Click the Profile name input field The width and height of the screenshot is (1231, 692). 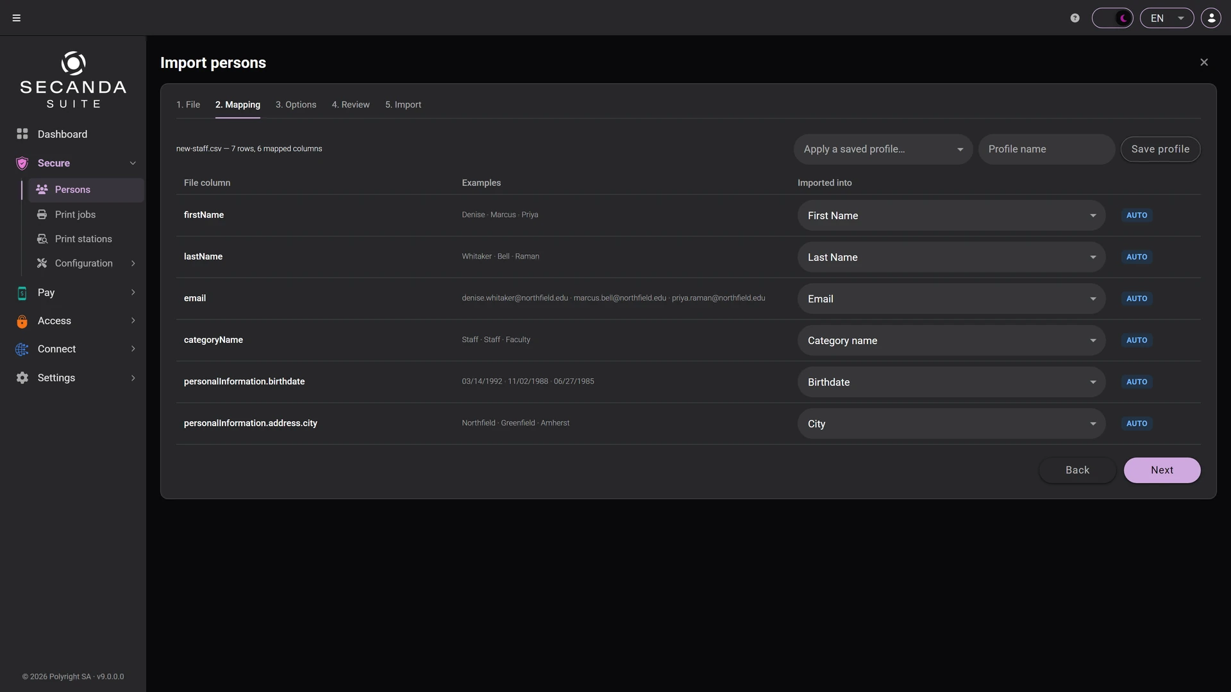1046,149
